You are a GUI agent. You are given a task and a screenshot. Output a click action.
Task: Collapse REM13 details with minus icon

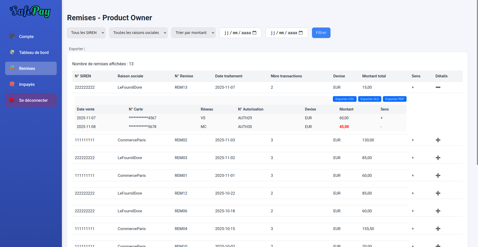coord(438,87)
